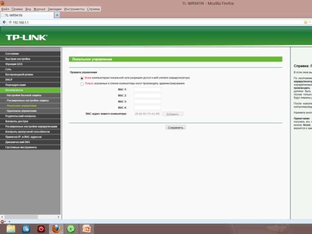
Task: Open the green @ mail app in taskbar
Action: pyautogui.click(x=71, y=229)
